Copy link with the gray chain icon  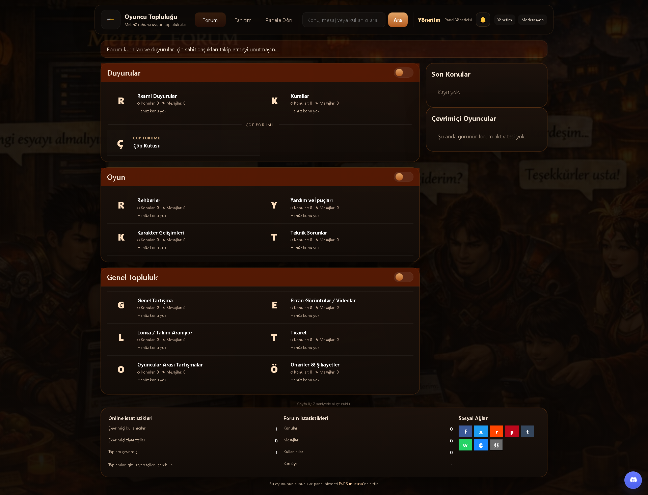(496, 445)
